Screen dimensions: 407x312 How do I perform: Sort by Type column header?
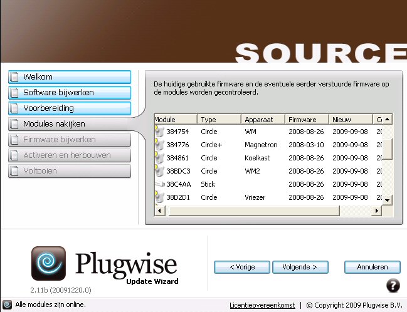[219, 120]
